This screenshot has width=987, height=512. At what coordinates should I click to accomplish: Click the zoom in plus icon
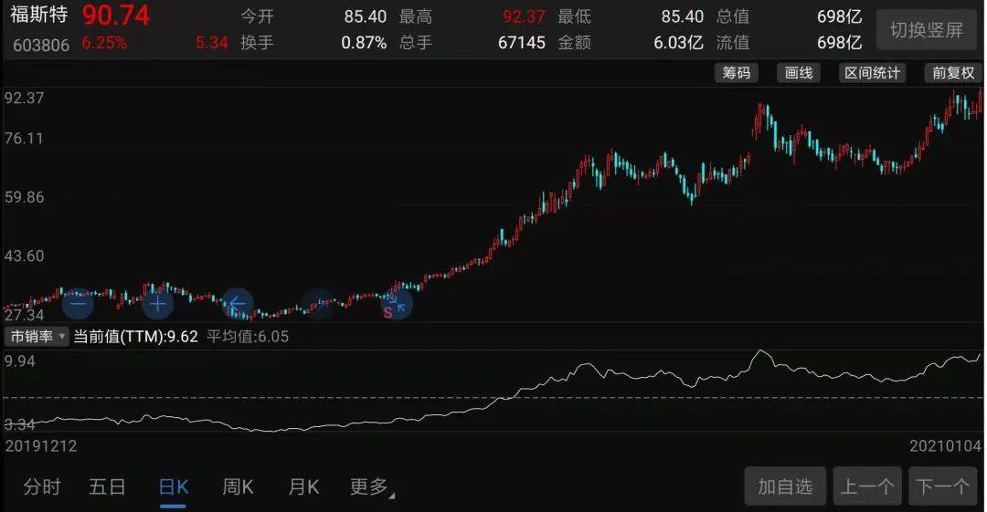click(157, 304)
